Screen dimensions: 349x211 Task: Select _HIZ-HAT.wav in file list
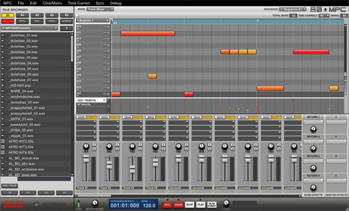20,86
